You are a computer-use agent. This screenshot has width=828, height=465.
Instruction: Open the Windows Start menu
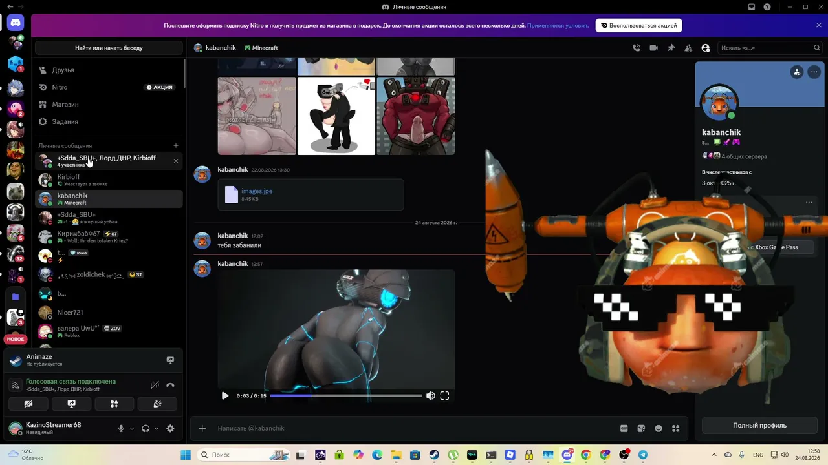pyautogui.click(x=186, y=455)
